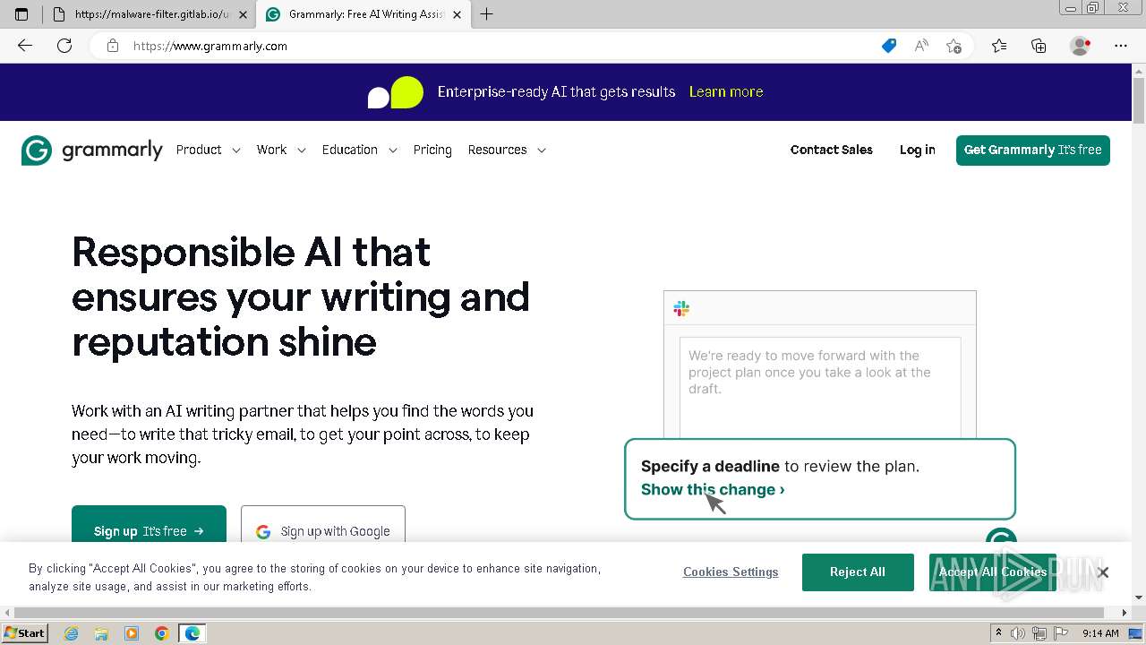The width and height of the screenshot is (1146, 645).
Task: Open the Read aloud icon in the address bar
Action: pos(921,46)
